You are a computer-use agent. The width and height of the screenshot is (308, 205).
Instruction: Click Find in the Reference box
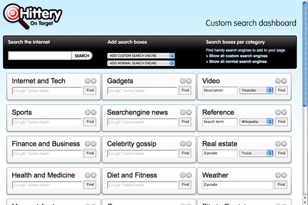coord(282,122)
